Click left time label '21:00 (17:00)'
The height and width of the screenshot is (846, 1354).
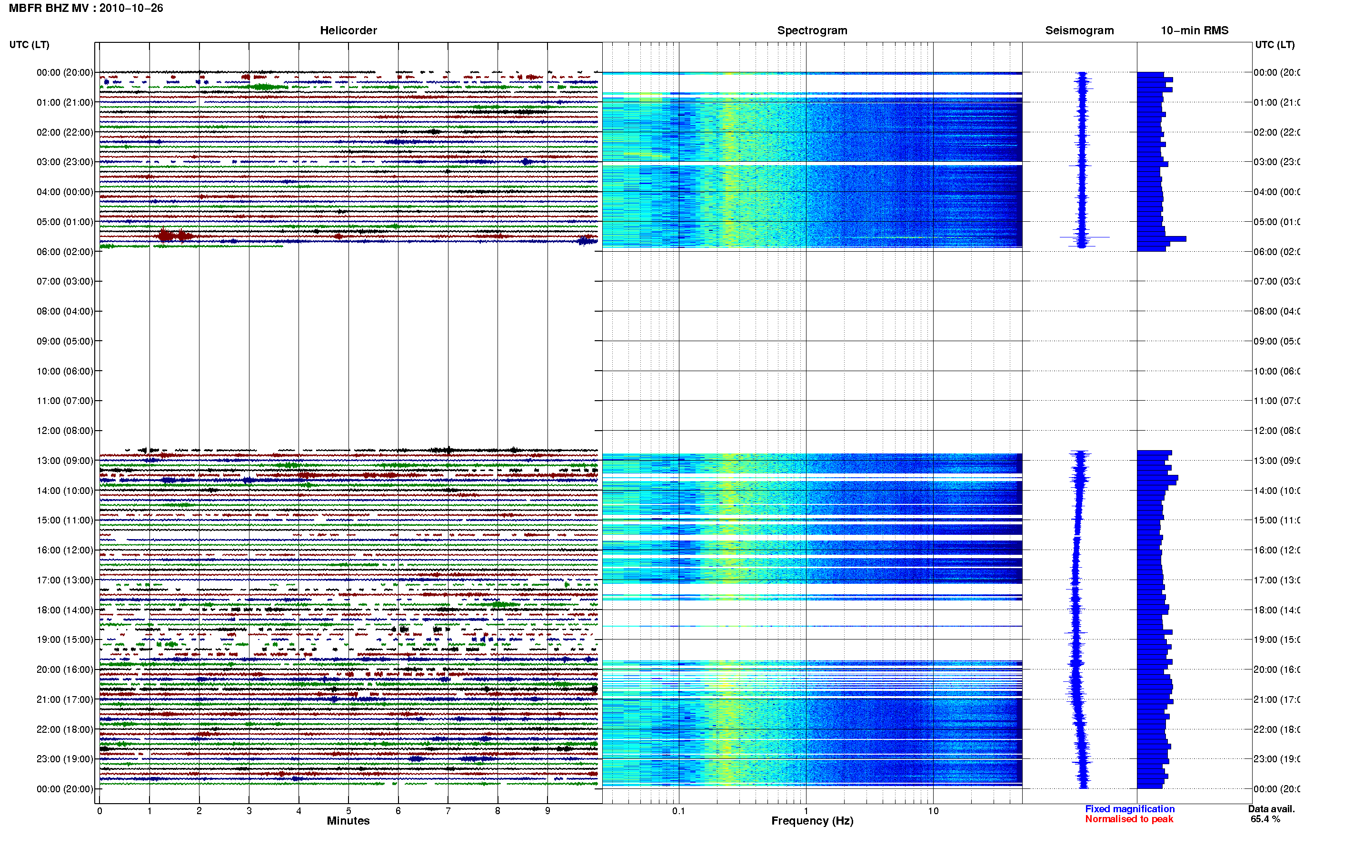[65, 699]
